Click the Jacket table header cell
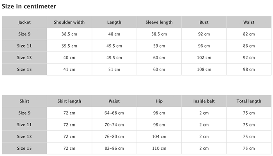The height and width of the screenshot is (156, 273). coord(24,22)
